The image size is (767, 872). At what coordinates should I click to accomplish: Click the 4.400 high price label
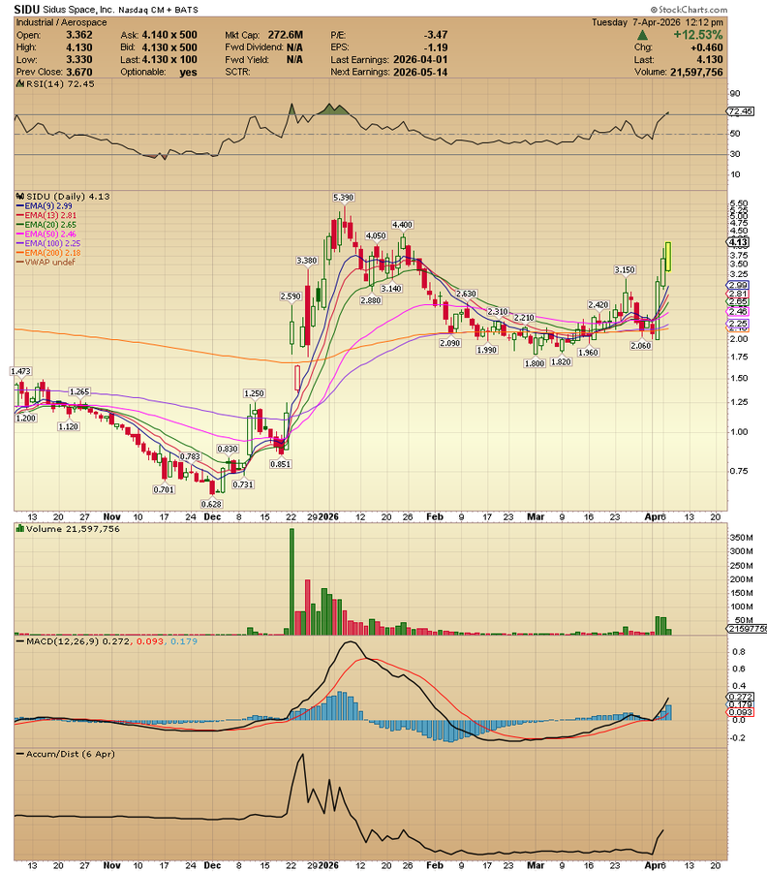[403, 225]
